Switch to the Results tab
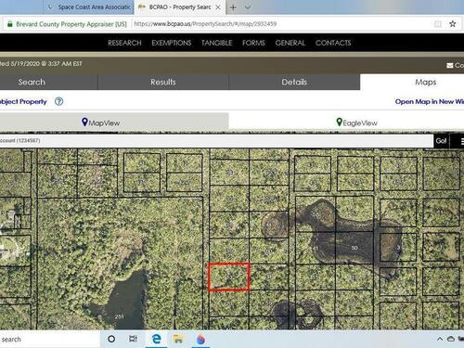The image size is (464, 348). pyautogui.click(x=163, y=82)
